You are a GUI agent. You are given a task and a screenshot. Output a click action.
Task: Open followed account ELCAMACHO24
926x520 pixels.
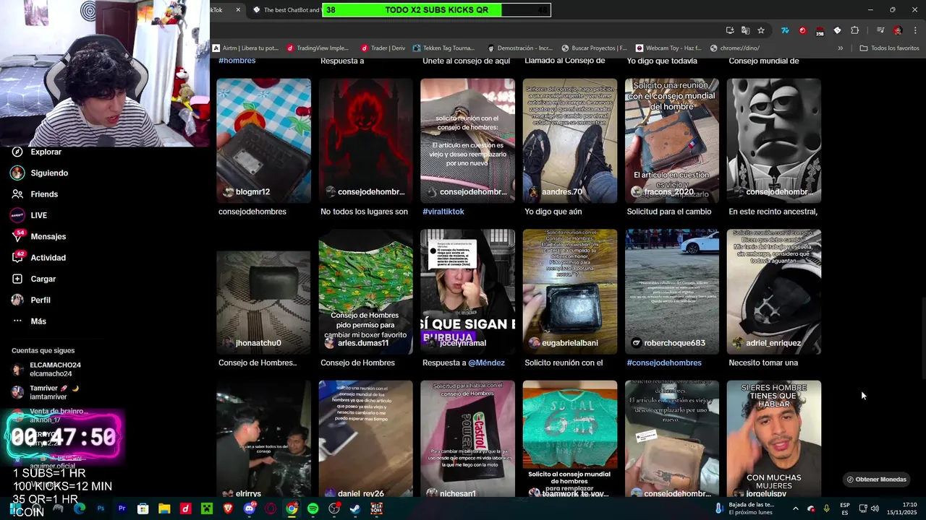coord(47,369)
